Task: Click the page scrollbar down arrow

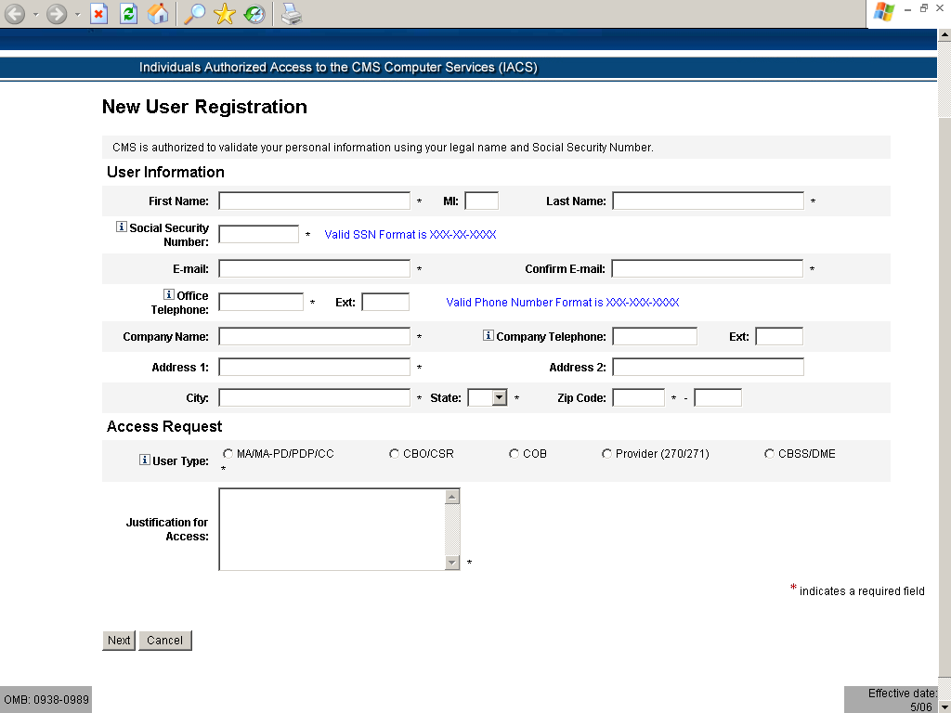Action: tap(944, 707)
